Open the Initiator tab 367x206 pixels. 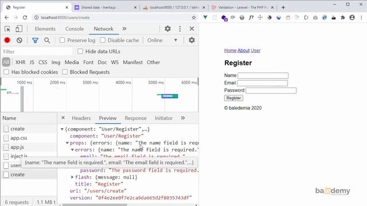(163, 118)
